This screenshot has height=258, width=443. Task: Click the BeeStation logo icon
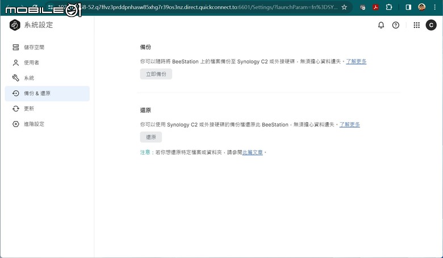(x=15, y=25)
